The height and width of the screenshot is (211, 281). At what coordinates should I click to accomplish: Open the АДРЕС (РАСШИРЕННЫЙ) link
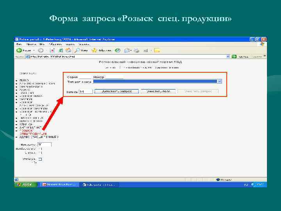[39, 137]
